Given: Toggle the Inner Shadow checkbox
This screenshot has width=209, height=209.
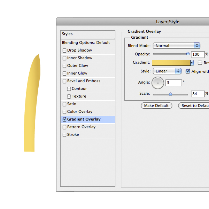Looking at the screenshot, I should [x=64, y=58].
